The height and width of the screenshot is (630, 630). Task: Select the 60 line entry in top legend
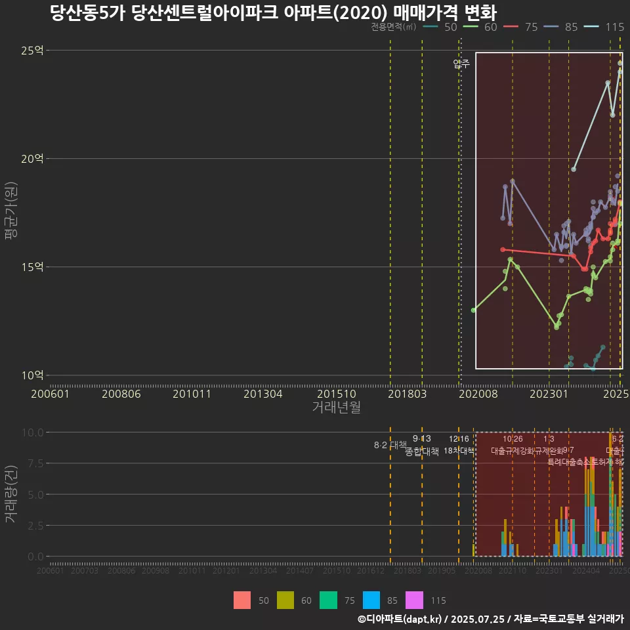pyautogui.click(x=480, y=27)
